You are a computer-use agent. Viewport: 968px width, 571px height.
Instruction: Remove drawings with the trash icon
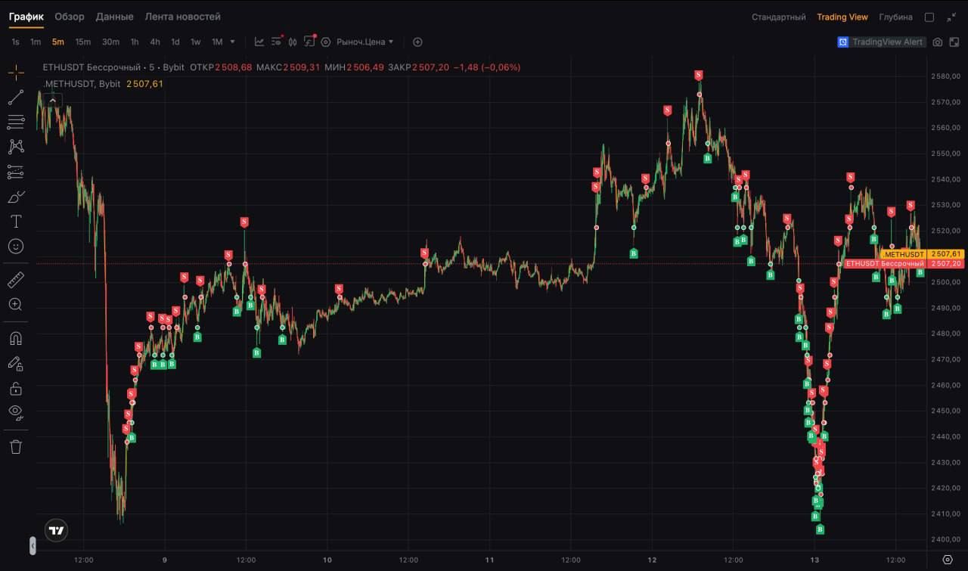16,446
